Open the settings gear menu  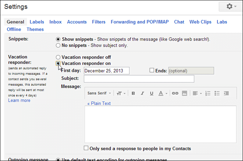[231, 7]
